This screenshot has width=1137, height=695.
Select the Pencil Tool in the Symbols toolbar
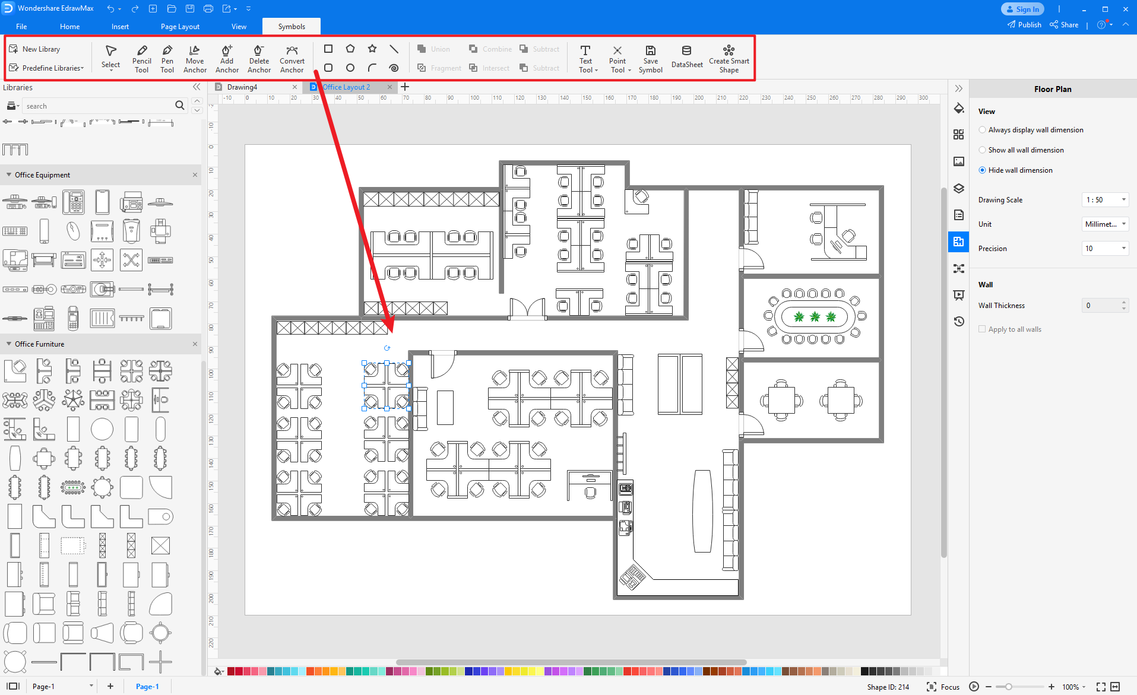pyautogui.click(x=141, y=57)
